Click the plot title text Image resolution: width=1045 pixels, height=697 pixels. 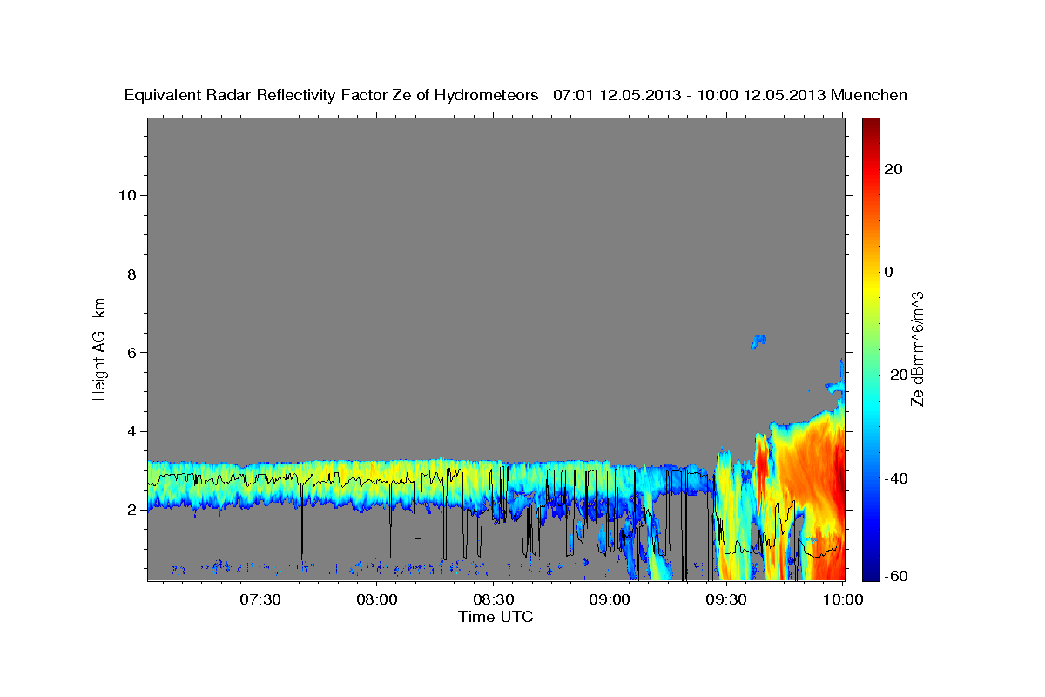pos(516,95)
